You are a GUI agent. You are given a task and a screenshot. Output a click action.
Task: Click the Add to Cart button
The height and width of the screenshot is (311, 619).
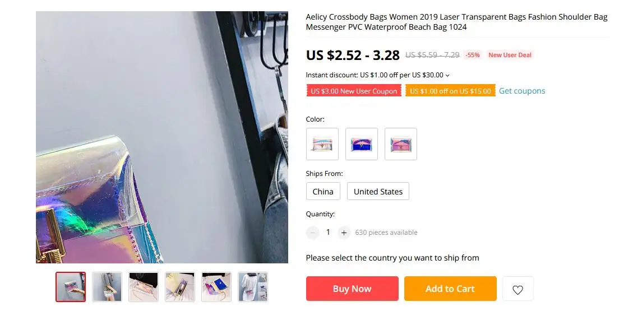point(450,289)
